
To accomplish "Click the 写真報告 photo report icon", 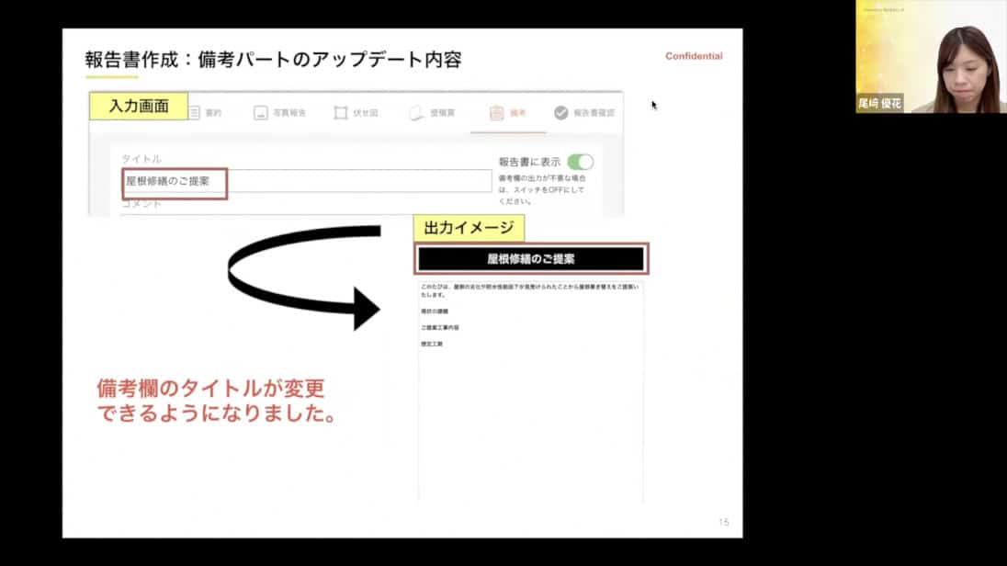I will pyautogui.click(x=261, y=113).
